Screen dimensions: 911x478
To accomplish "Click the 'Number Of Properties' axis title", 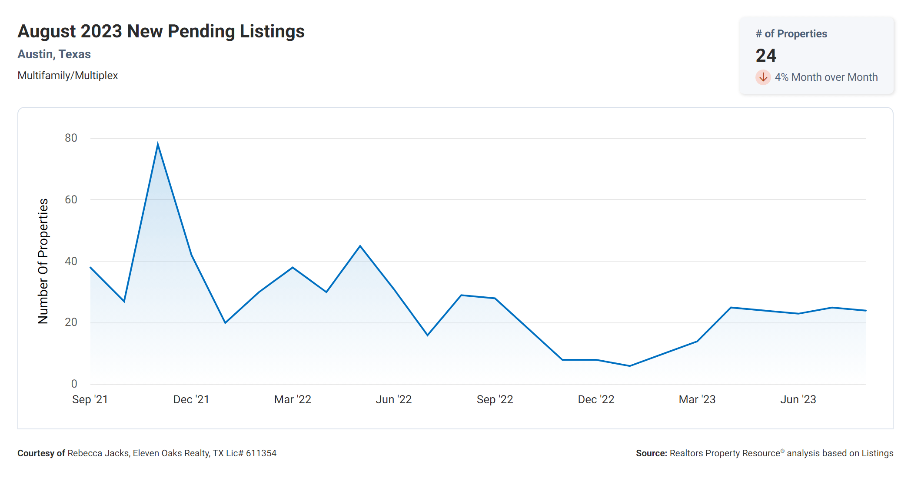I will (43, 261).
